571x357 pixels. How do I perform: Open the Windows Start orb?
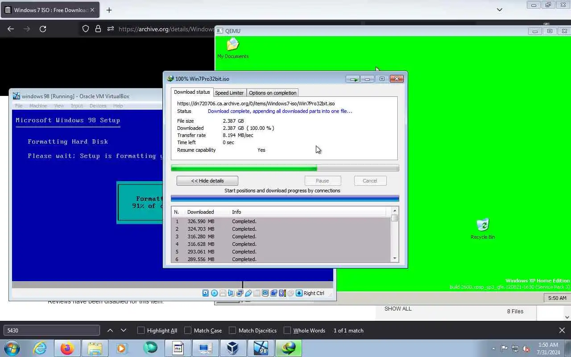[x=12, y=348]
